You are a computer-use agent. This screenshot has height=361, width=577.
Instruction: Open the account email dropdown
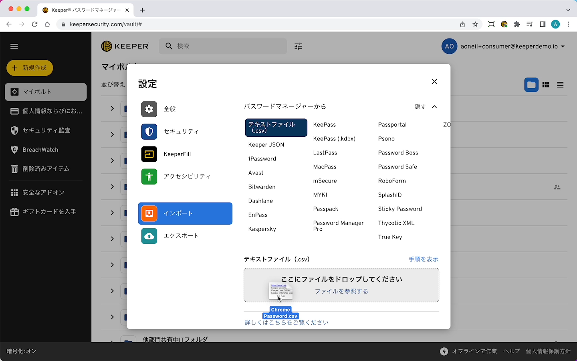pos(563,47)
